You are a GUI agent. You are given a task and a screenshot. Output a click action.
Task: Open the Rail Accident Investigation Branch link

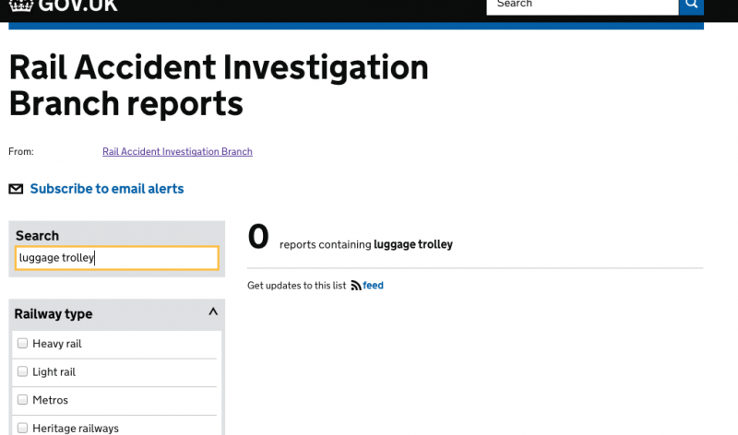pyautogui.click(x=177, y=151)
